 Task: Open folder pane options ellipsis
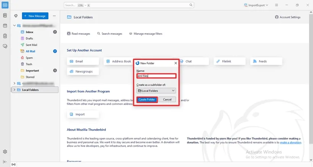point(54,16)
